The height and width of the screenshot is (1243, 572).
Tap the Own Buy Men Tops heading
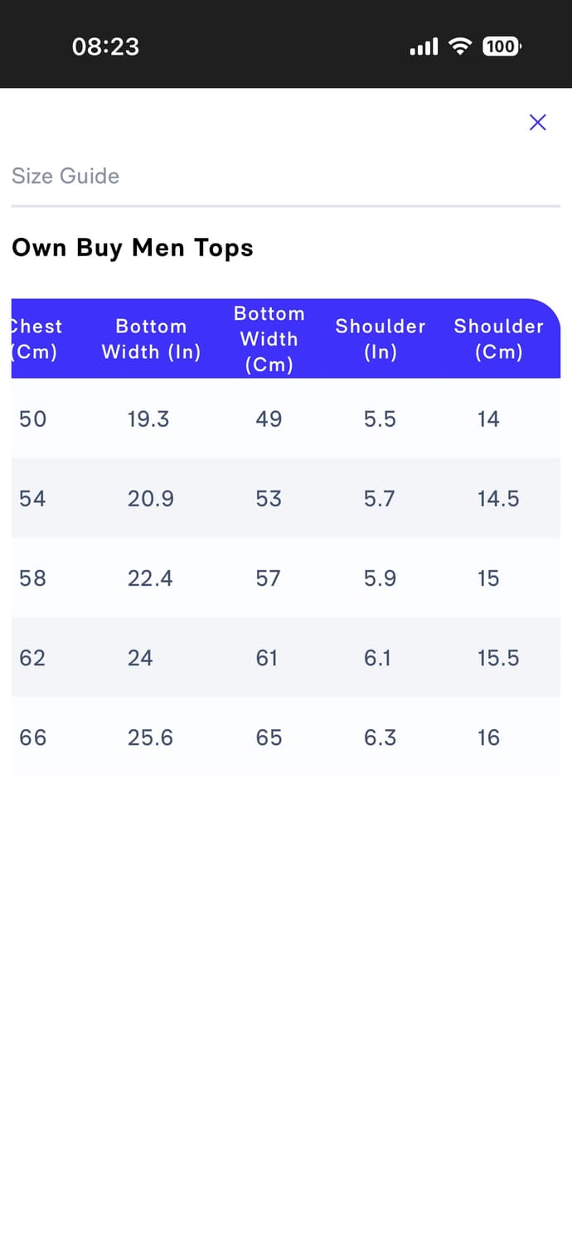tap(133, 248)
